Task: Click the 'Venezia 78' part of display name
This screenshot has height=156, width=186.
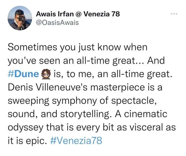Action: [102, 14]
